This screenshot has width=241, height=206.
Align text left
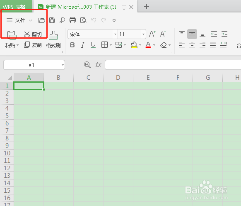pyautogui.click(x=182, y=45)
